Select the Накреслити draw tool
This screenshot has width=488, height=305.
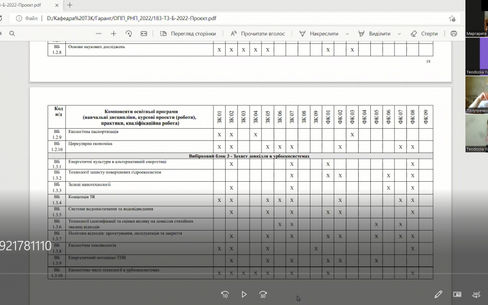tap(318, 34)
